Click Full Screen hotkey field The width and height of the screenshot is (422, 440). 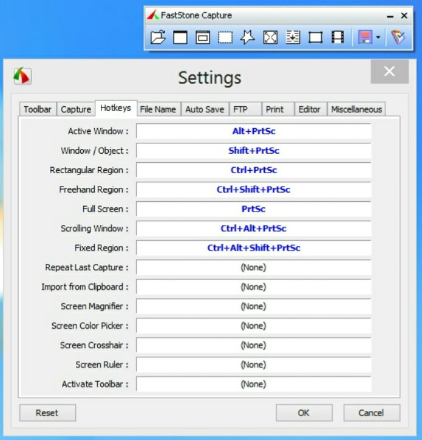254,209
